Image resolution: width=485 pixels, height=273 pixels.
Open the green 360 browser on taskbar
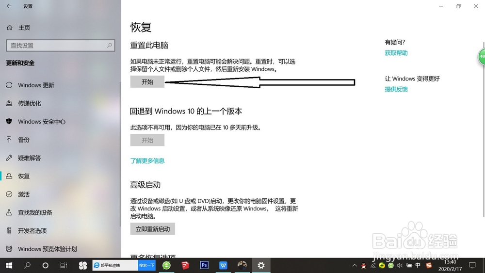(166, 265)
